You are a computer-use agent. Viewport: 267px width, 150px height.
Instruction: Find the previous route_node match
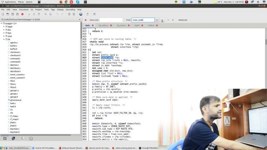click(x=162, y=20)
